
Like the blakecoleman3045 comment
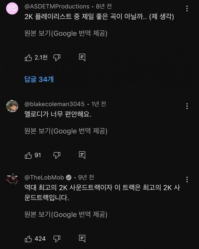click(28, 155)
